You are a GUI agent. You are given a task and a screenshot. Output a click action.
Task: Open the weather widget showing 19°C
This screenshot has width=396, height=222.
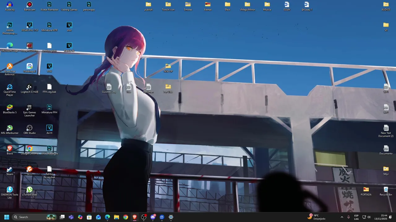[316, 217]
